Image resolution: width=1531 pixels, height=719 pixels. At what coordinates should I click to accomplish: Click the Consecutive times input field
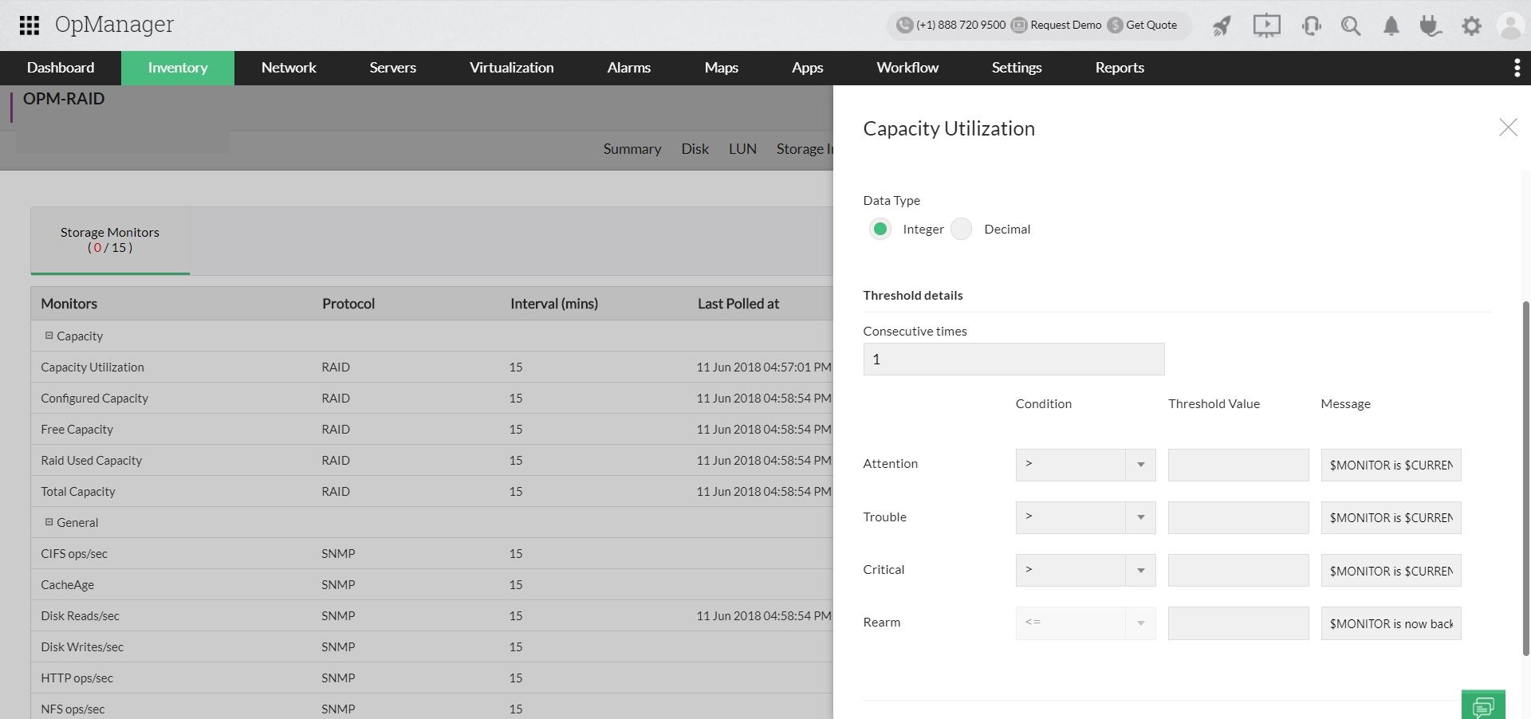click(1013, 359)
